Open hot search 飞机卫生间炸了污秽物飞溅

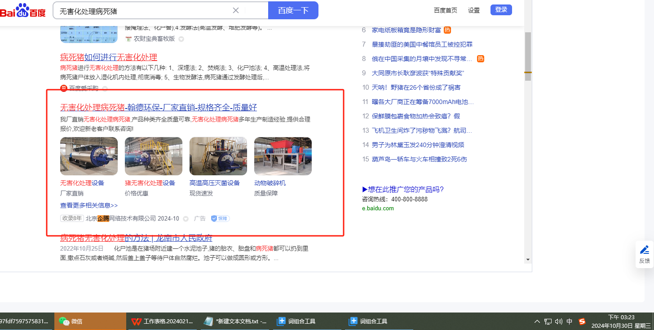tap(422, 130)
